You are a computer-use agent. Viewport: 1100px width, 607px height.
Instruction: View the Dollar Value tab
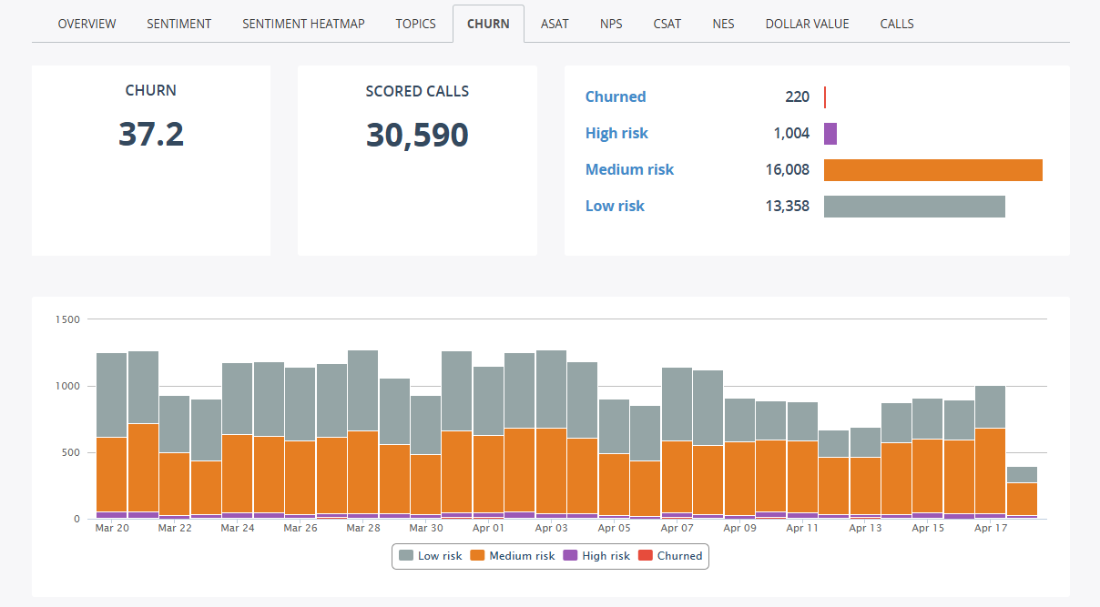click(807, 24)
